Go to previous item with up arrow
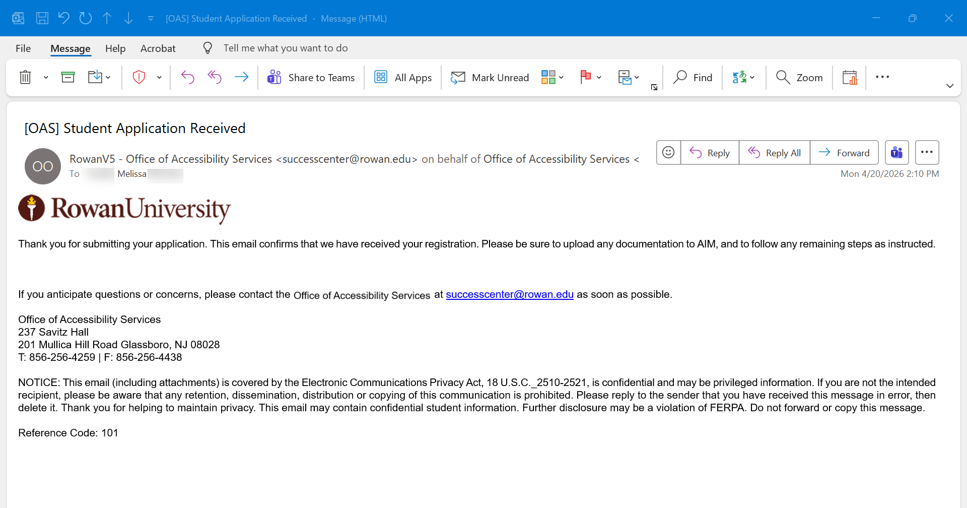This screenshot has width=967, height=508. 107,19
